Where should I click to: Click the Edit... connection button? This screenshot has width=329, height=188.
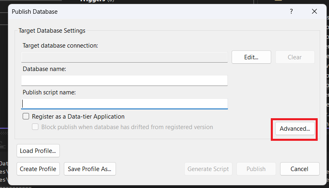[251, 57]
